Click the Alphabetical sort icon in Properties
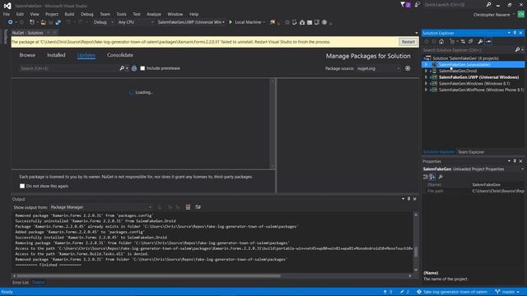 click(x=432, y=177)
